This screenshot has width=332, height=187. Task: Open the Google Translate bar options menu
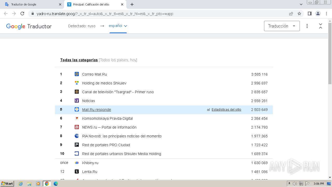(307, 26)
